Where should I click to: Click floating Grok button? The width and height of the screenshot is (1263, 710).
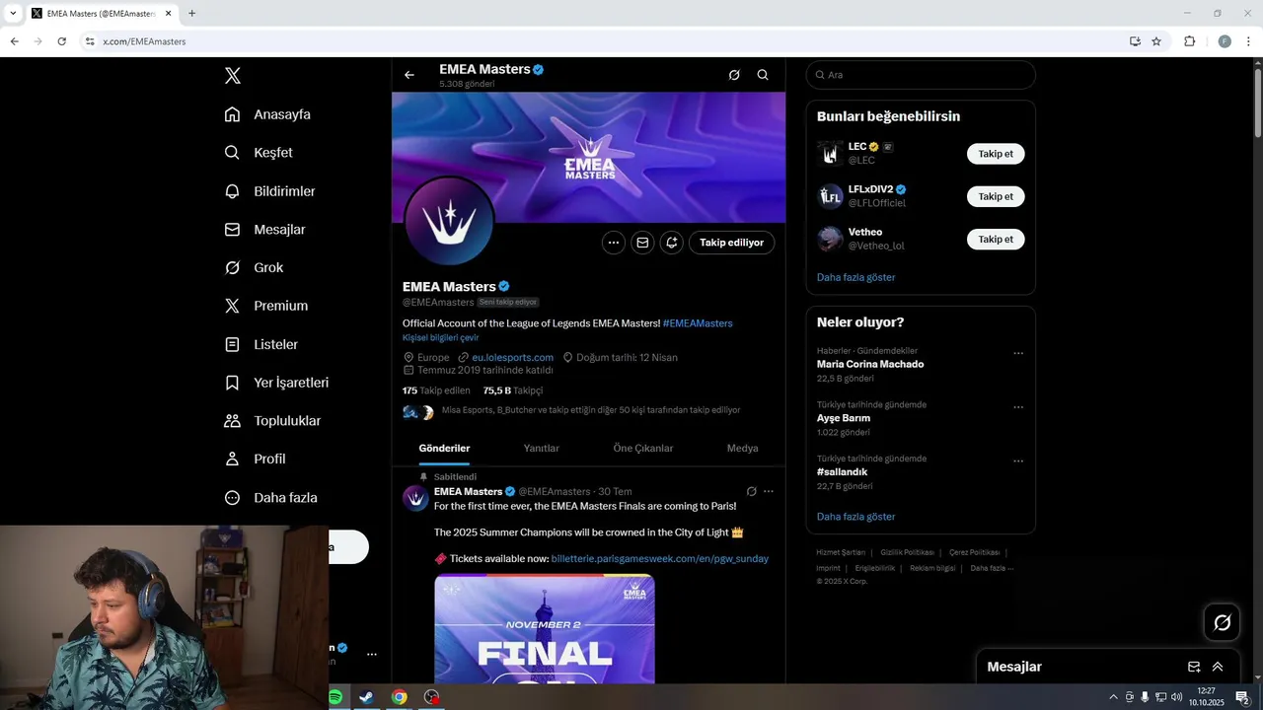[1222, 622]
